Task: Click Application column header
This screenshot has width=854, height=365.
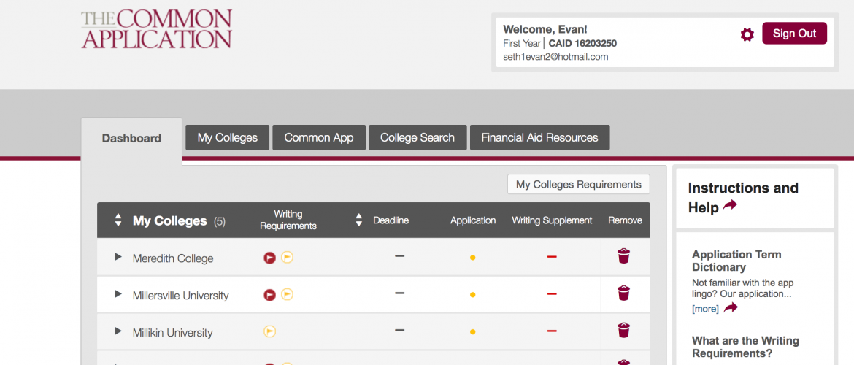Action: pyautogui.click(x=473, y=220)
